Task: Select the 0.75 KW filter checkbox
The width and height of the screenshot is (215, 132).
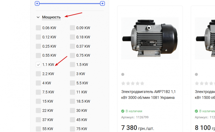Action: point(73,55)
